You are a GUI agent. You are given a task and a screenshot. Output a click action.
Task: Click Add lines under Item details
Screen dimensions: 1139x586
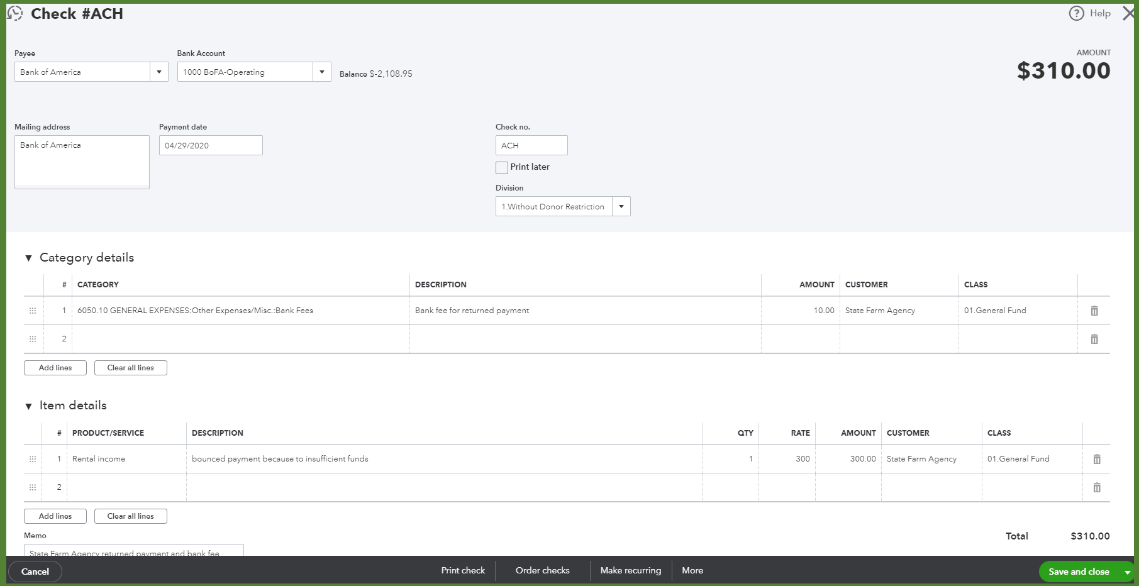(55, 516)
